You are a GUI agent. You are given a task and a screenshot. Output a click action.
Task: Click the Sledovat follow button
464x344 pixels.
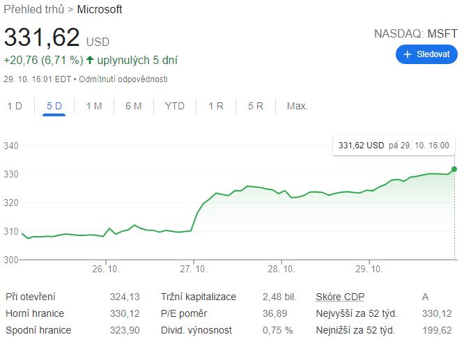point(426,54)
